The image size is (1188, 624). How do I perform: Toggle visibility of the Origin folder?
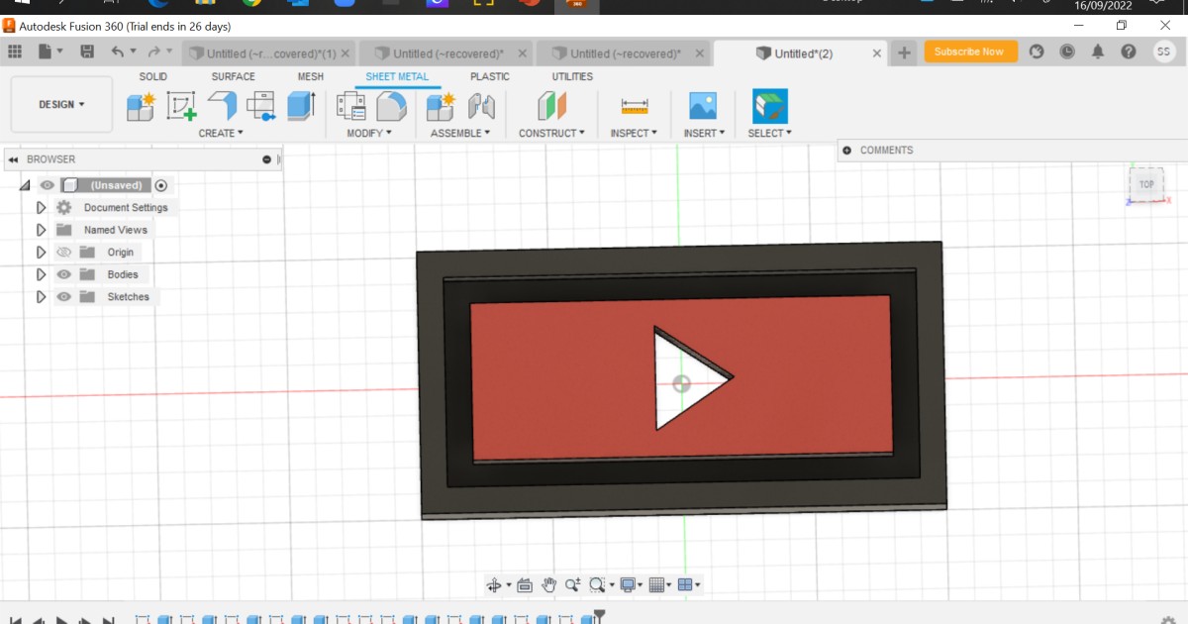click(x=64, y=253)
